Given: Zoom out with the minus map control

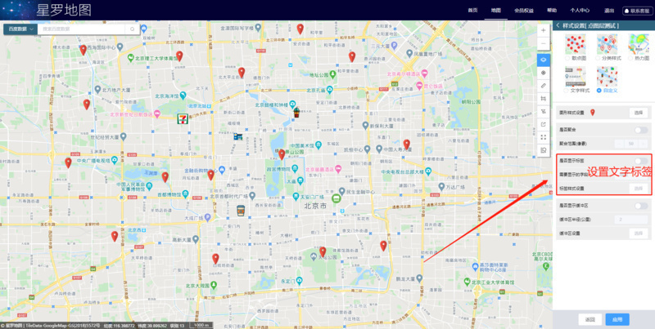Looking at the screenshot, I should coord(543,44).
